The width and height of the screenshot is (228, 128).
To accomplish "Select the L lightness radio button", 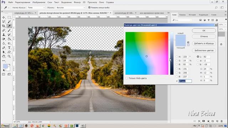I will click(x=198, y=57).
